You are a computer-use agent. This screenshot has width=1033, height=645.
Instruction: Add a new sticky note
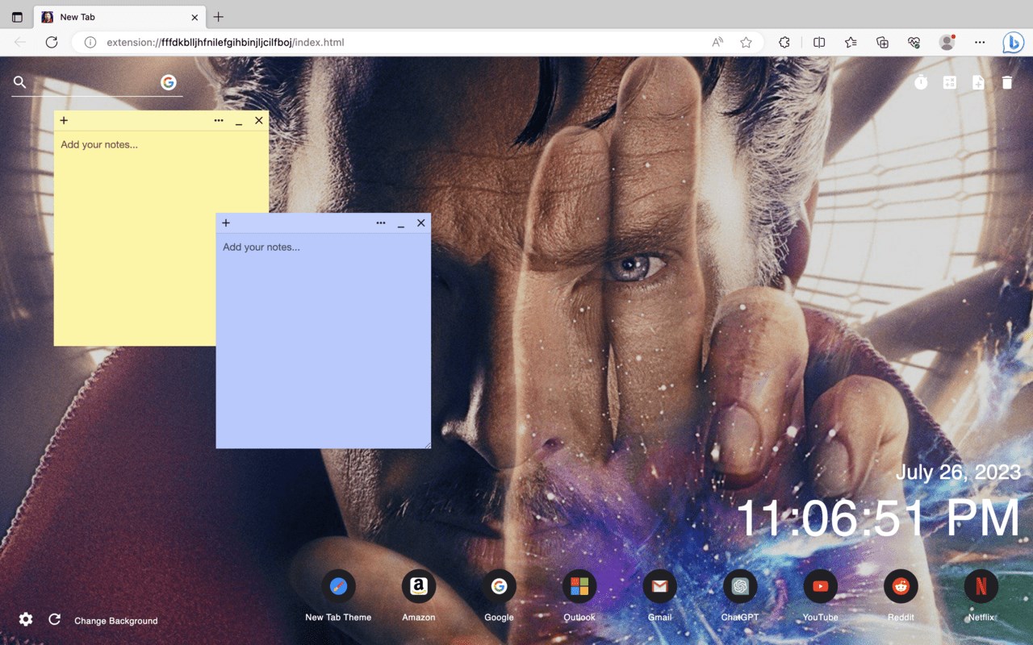click(x=978, y=82)
